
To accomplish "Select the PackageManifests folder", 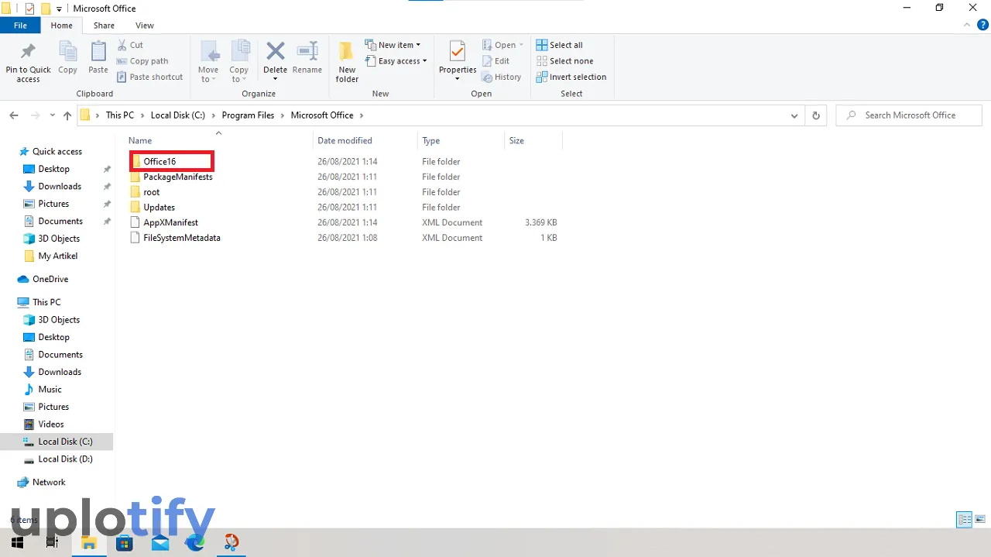I will pyautogui.click(x=171, y=177).
